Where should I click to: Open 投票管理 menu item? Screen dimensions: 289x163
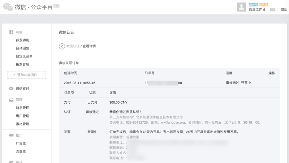22,65
